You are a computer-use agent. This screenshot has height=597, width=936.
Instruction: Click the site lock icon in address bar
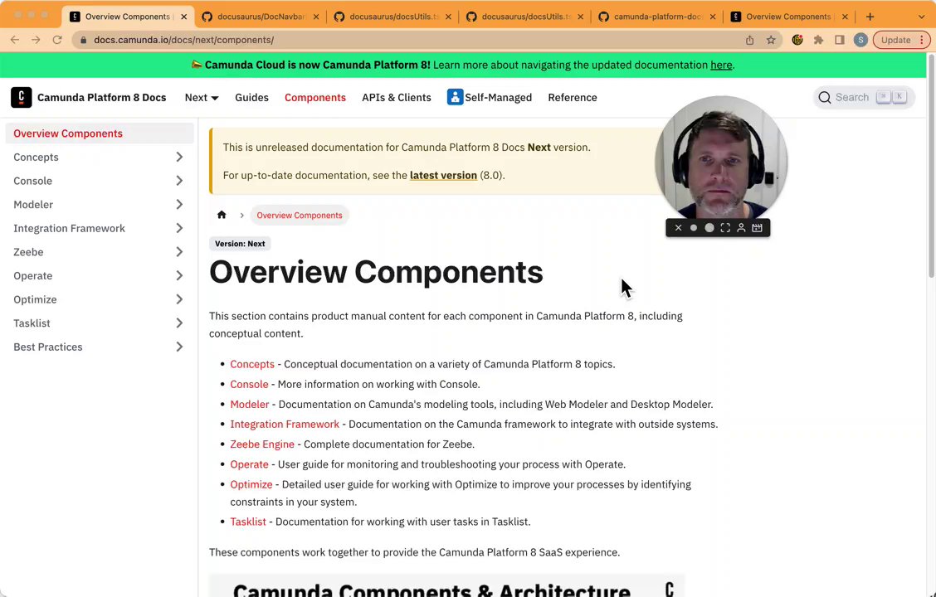click(x=83, y=40)
